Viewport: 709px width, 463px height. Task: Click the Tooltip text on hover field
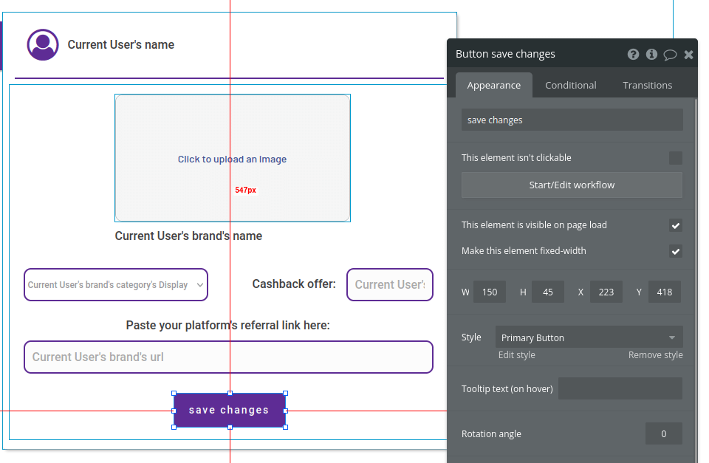pos(620,388)
